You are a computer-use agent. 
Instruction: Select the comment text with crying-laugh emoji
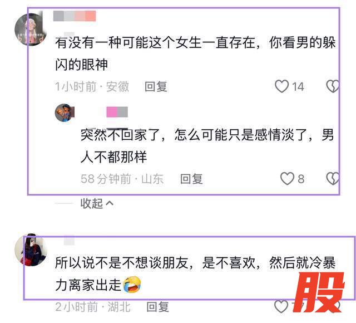click(195, 273)
